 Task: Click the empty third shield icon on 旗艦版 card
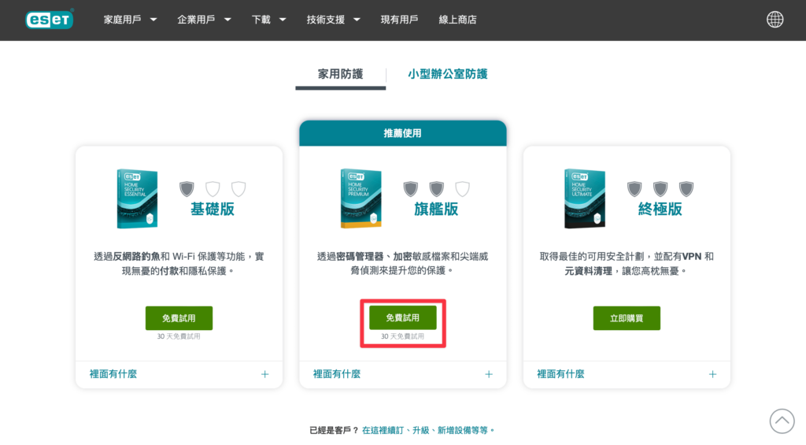(x=462, y=189)
